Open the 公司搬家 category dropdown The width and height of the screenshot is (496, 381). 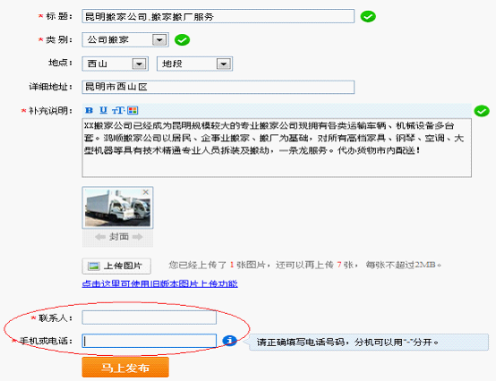click(x=125, y=40)
